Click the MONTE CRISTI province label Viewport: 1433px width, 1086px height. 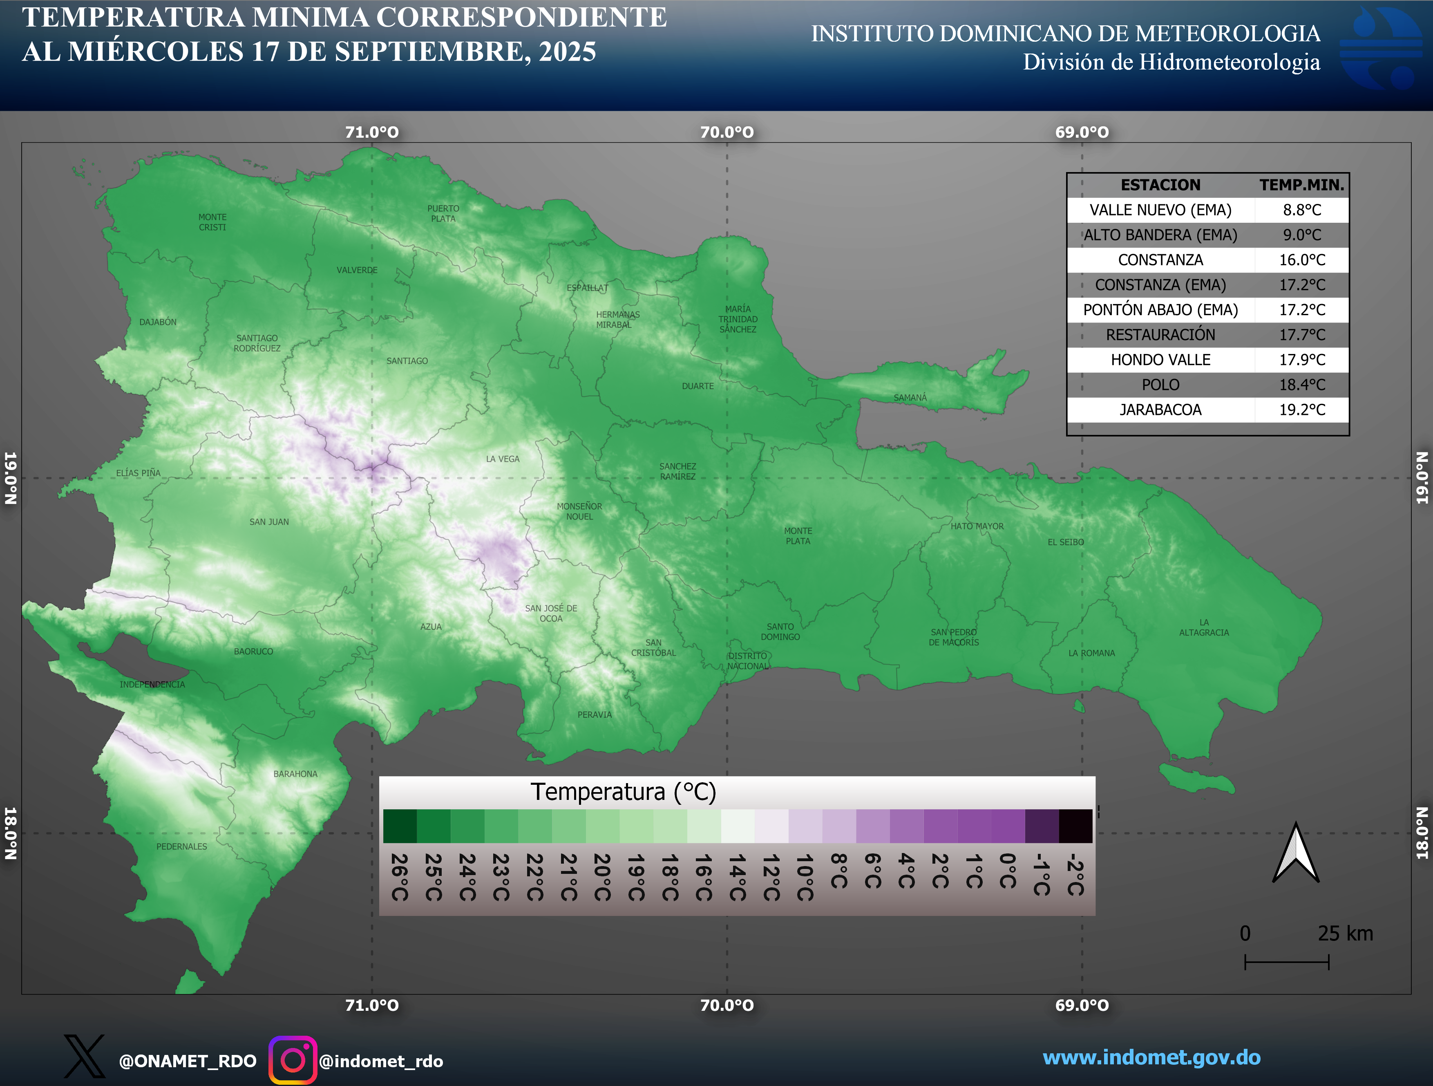[212, 222]
